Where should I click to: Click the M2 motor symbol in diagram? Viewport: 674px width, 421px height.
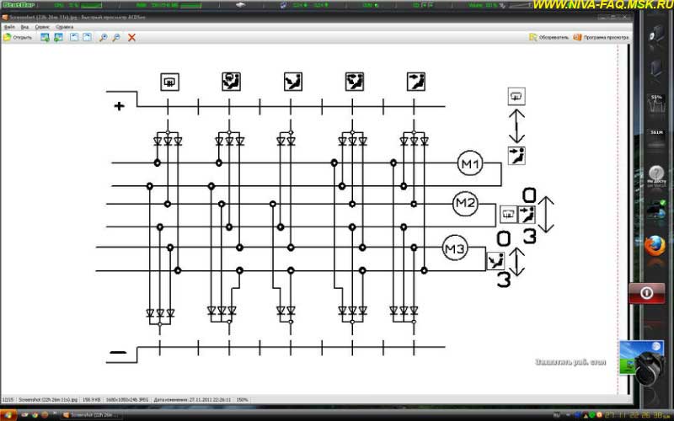tap(465, 204)
